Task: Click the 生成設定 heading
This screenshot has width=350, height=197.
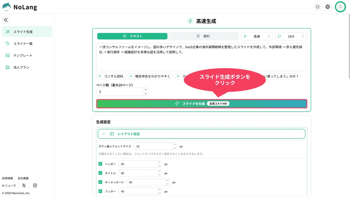Action: point(103,122)
